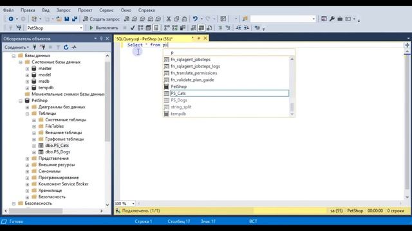The width and height of the screenshot is (412, 231).
Task: Open the Сервис menu
Action: [106, 10]
